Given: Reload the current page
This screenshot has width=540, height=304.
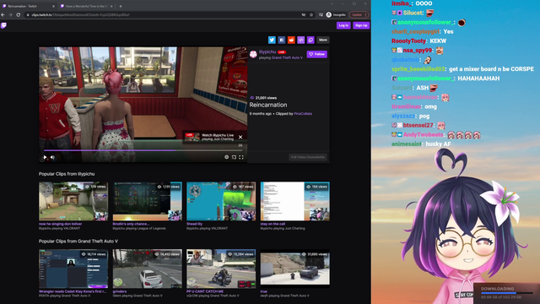Looking at the screenshot, I should [19, 15].
